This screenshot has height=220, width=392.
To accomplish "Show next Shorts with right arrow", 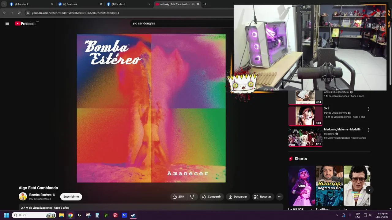I will tap(369, 190).
